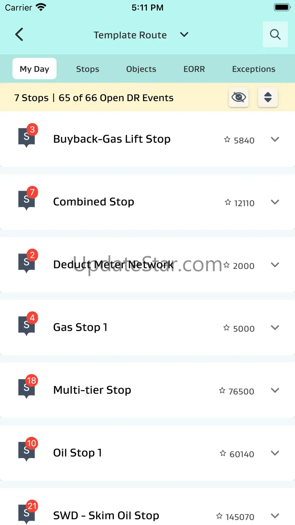Viewport: 295px width, 525px height.
Task: Open the Objects tab
Action: (x=141, y=69)
